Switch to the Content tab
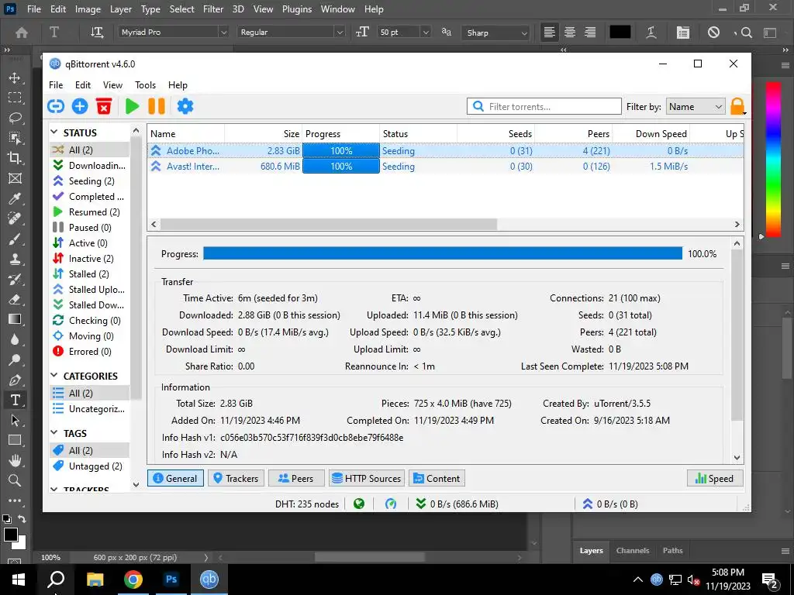794x595 pixels. (437, 478)
